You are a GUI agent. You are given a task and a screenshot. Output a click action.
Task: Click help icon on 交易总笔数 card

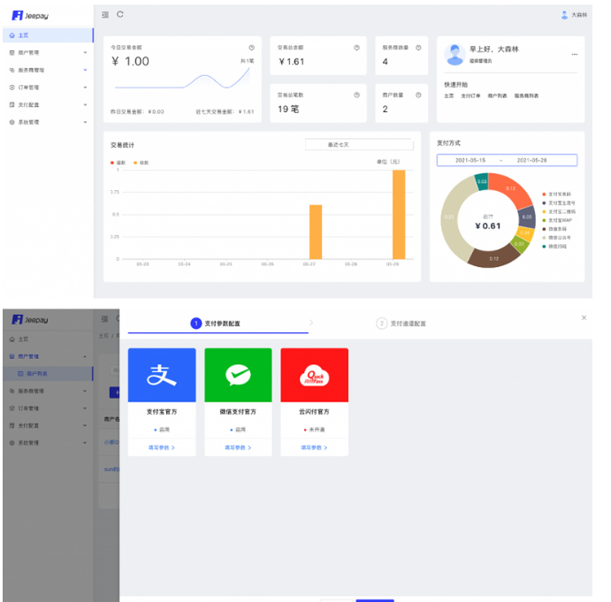point(356,95)
